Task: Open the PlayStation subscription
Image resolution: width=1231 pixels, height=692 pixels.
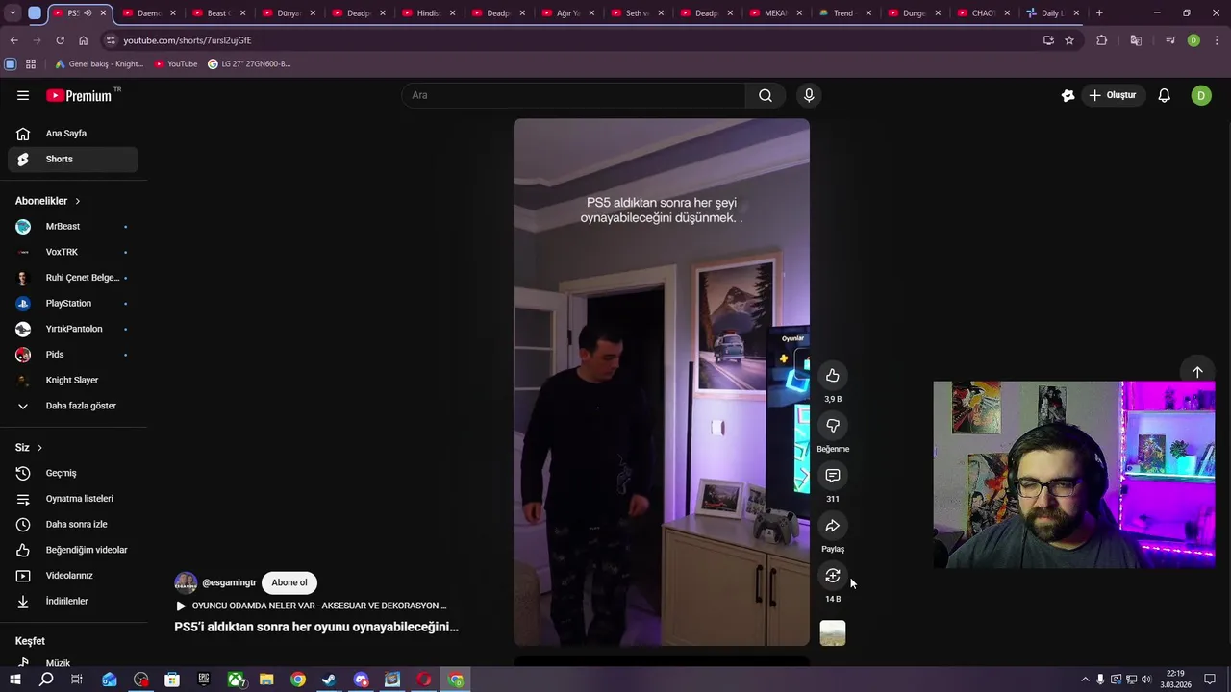Action: [x=73, y=303]
